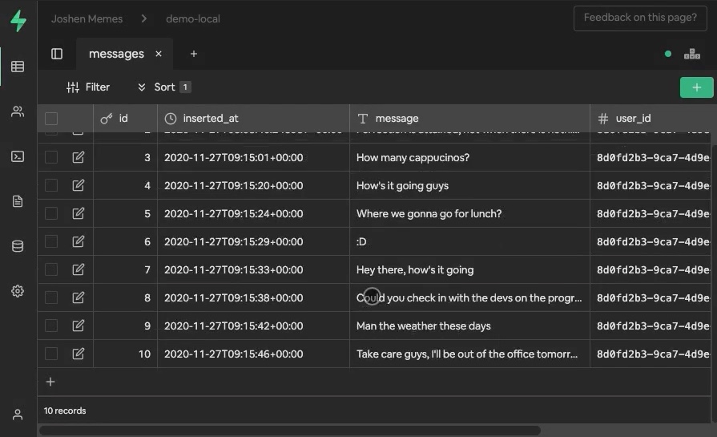This screenshot has width=717, height=437.
Task: Open the Table Editor sidebar icon
Action: tap(18, 67)
